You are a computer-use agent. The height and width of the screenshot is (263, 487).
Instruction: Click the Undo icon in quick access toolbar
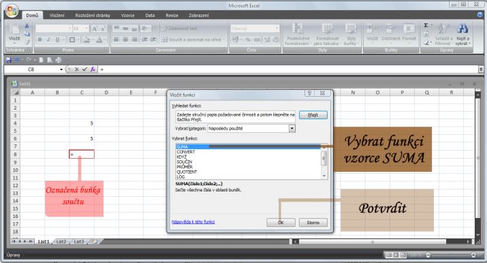pyautogui.click(x=17, y=59)
